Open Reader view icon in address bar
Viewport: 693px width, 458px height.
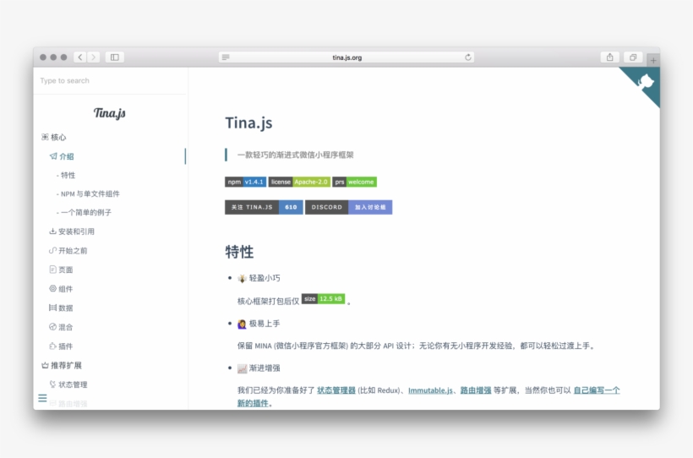(226, 57)
